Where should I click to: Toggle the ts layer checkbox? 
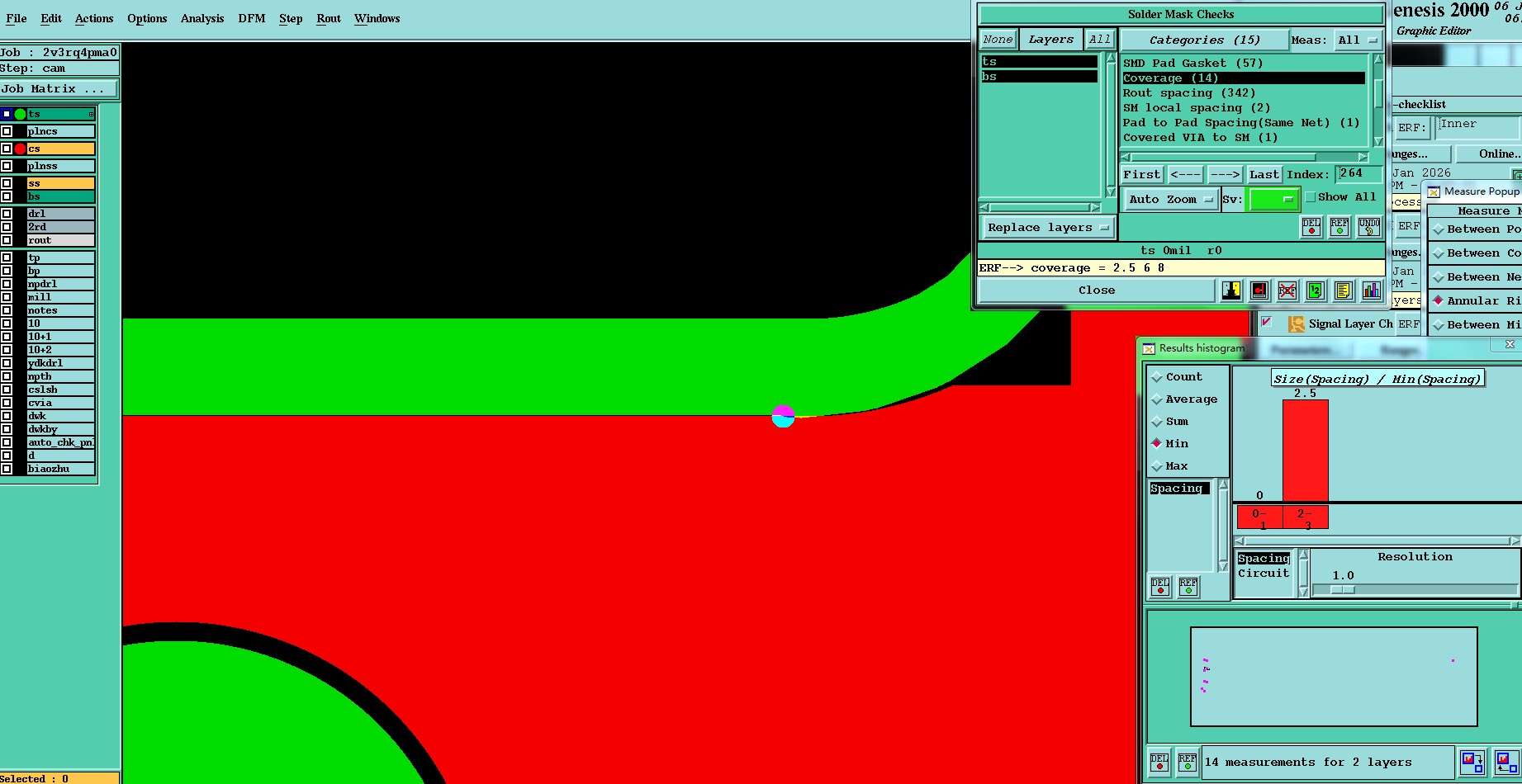click(7, 114)
